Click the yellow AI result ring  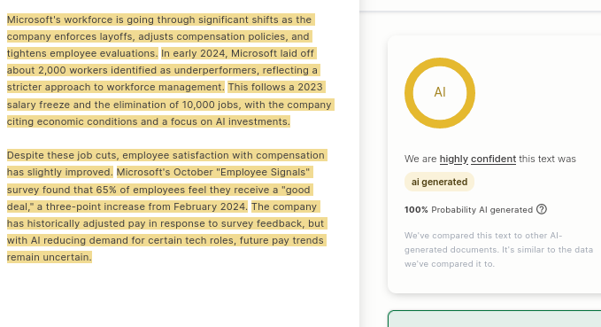440,93
